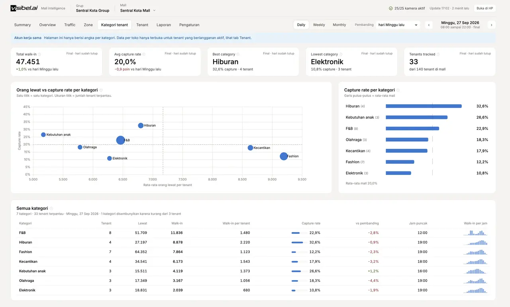The image size is (510, 307).
Task: Click the Hiburan bubble in scatter chart
Action: coord(141,126)
